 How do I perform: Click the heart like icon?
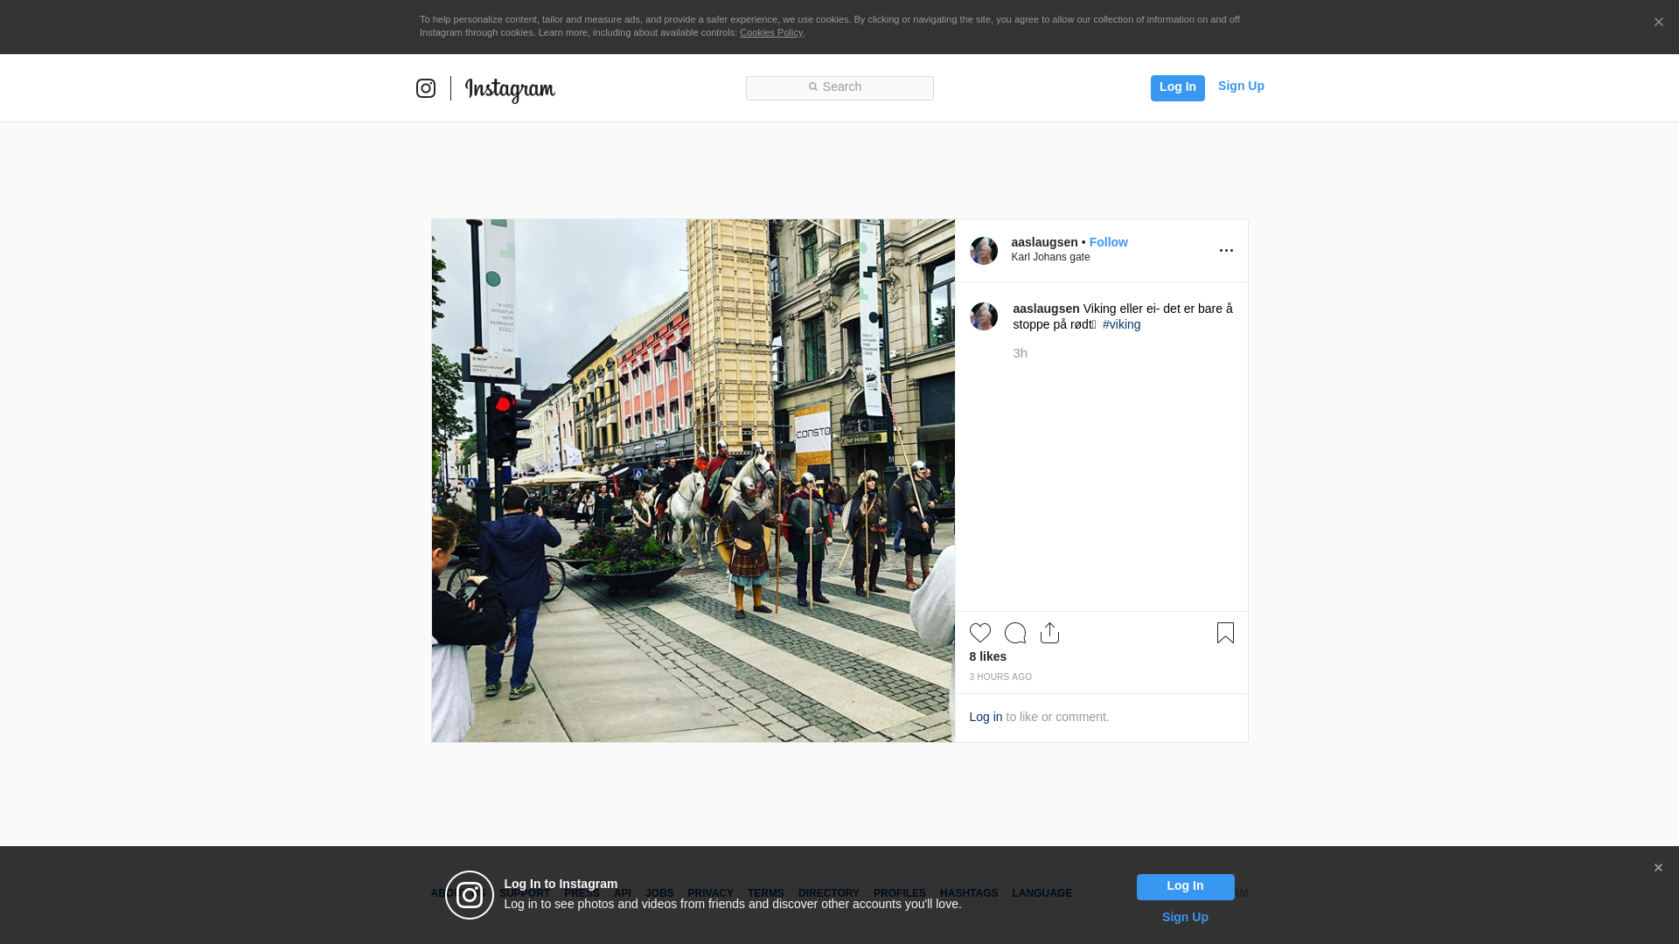pos(979,633)
